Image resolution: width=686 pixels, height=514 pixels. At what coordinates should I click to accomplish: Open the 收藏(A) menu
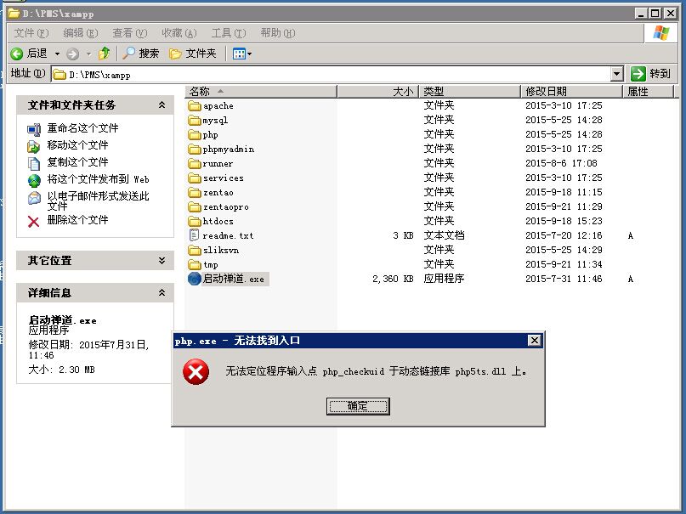pyautogui.click(x=179, y=33)
